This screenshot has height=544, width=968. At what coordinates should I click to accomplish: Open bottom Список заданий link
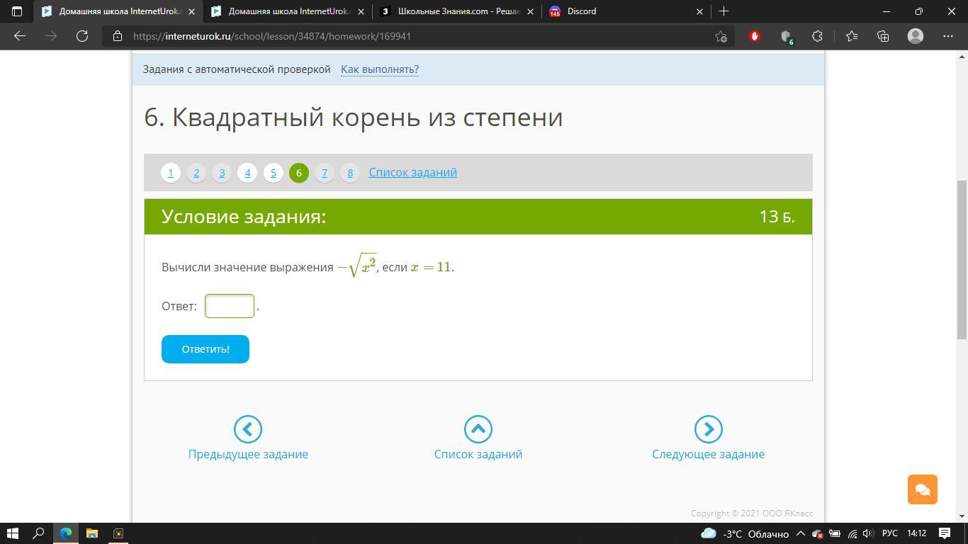pos(478,454)
